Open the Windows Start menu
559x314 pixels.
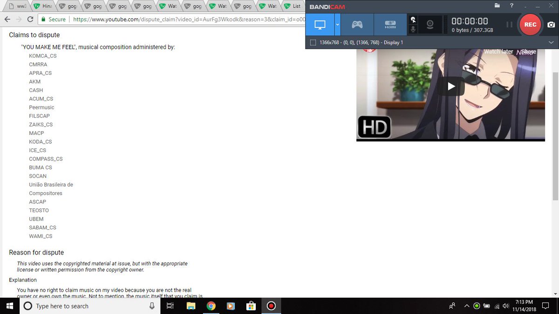[9, 306]
